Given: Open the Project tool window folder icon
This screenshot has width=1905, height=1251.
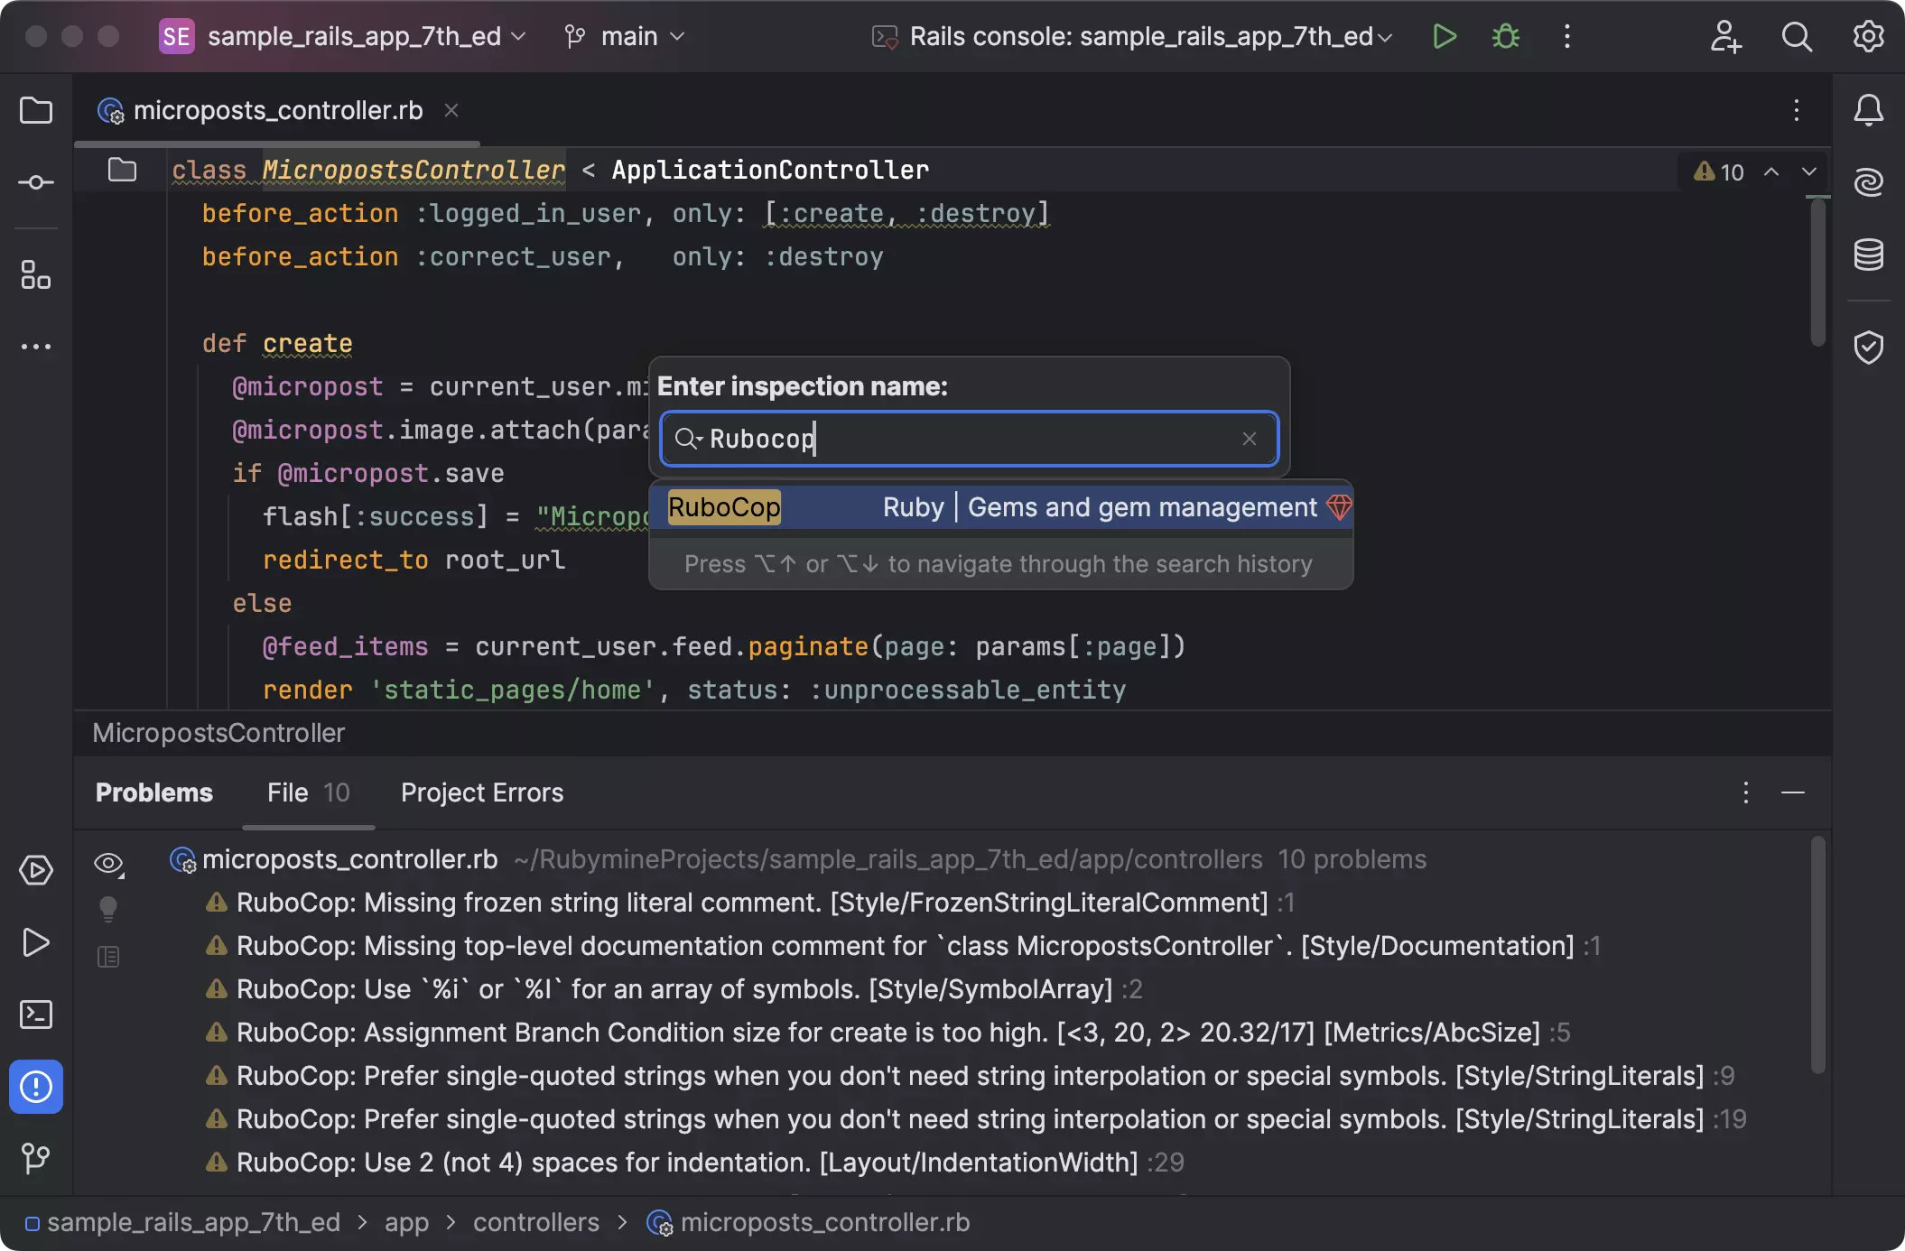Looking at the screenshot, I should coord(36,111).
